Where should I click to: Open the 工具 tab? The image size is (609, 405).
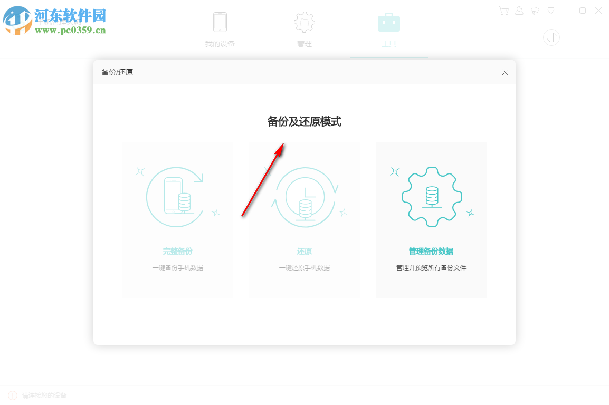(x=389, y=44)
